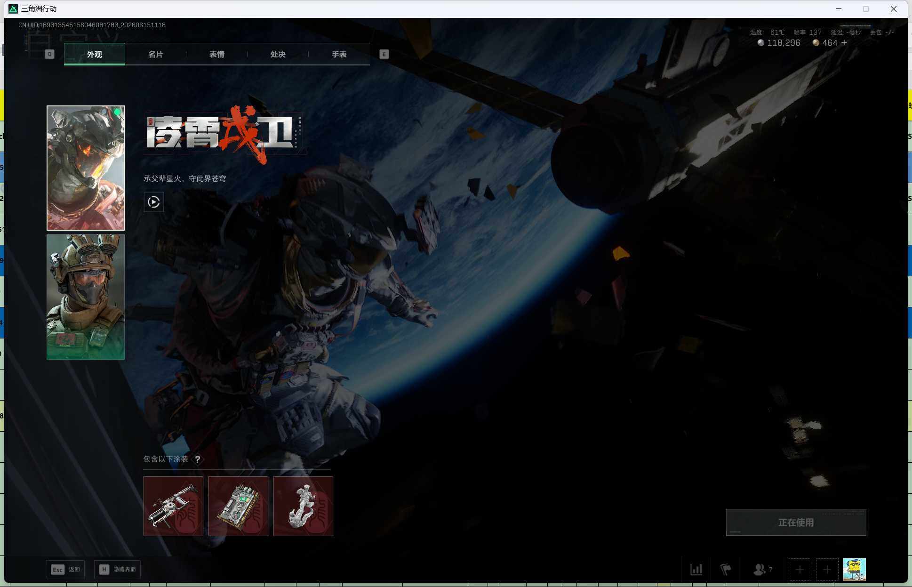Image resolution: width=912 pixels, height=587 pixels.
Task: Open the friends list icon showing 7
Action: [x=762, y=570]
